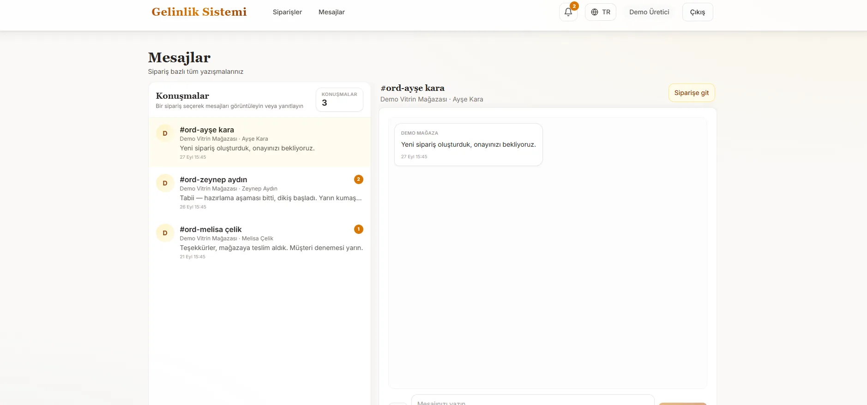Click the globe TR language switcher
867x405 pixels.
[600, 12]
